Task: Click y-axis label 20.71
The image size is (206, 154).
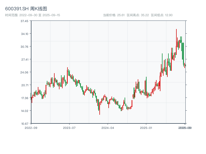Action: pyautogui.click(x=25, y=85)
